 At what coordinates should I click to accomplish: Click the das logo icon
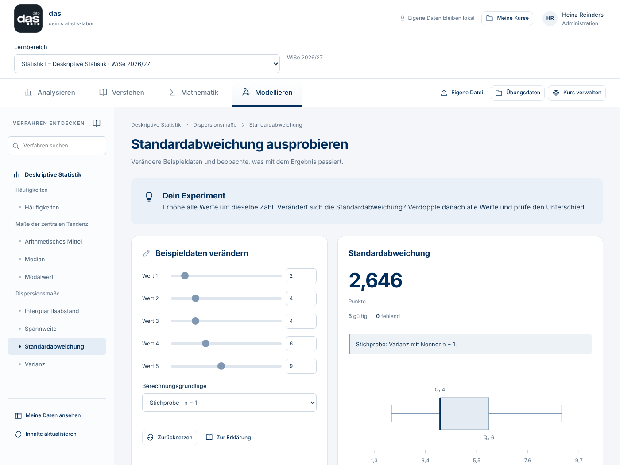click(x=28, y=19)
